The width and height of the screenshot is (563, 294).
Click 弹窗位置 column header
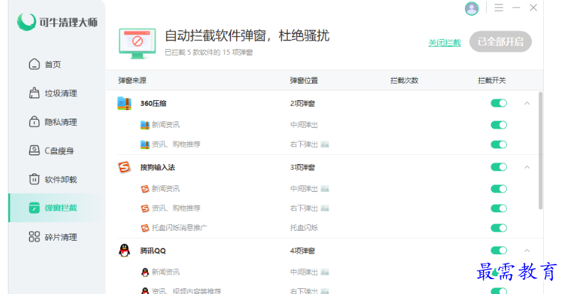click(x=304, y=80)
